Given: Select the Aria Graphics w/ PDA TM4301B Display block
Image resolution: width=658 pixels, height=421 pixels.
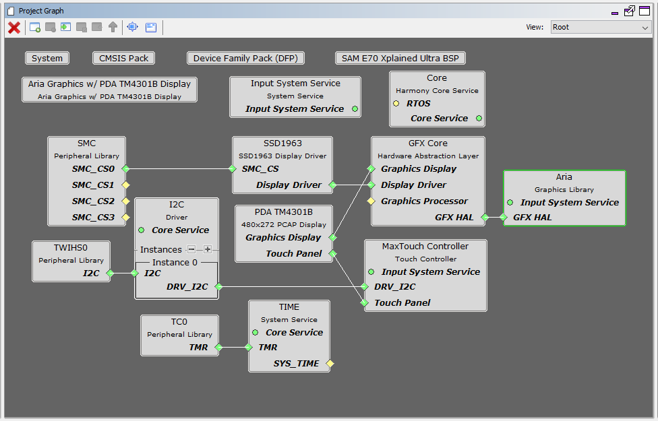Looking at the screenshot, I should tap(109, 90).
